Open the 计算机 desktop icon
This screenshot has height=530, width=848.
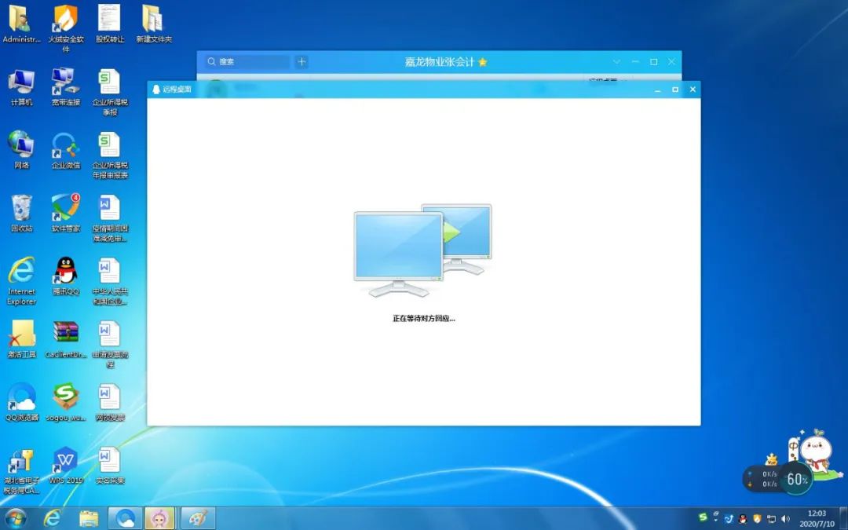[22, 86]
